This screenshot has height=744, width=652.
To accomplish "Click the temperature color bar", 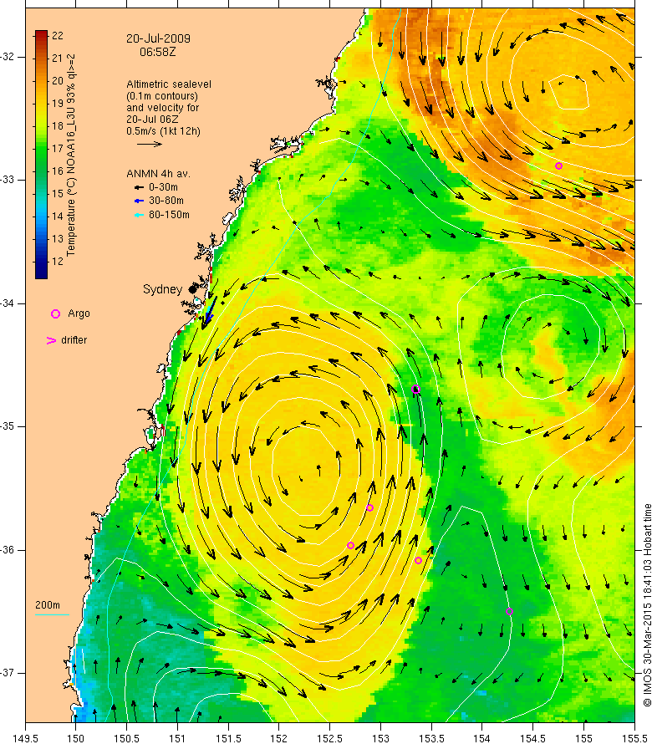I will [41, 155].
